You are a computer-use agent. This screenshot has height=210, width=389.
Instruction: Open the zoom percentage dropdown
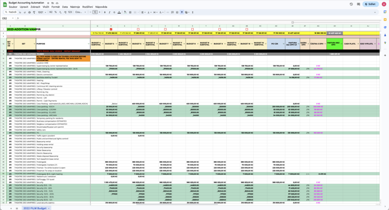coord(41,12)
